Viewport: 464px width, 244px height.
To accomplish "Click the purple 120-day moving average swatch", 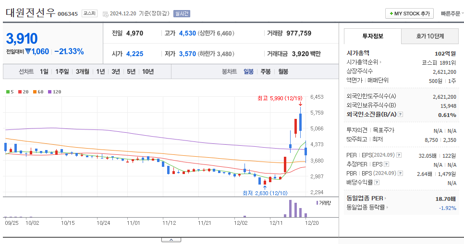I will pyautogui.click(x=50, y=92).
